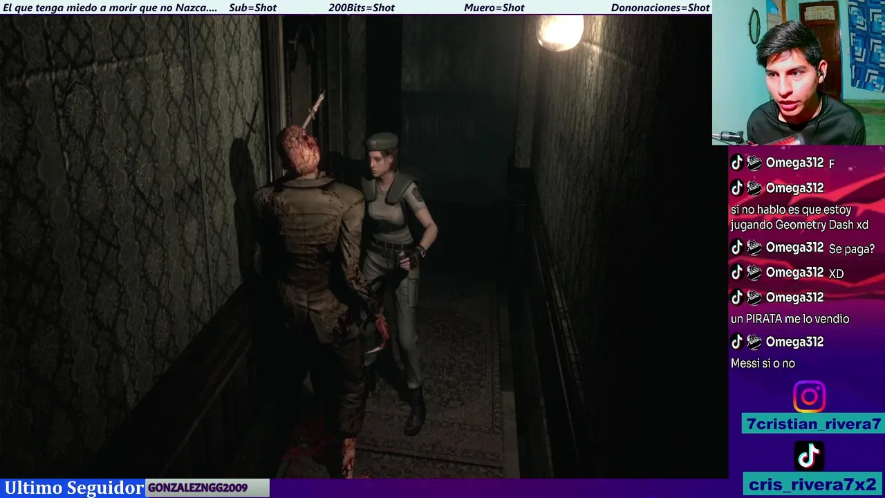Click the chat message "Messi si o no"

point(763,363)
